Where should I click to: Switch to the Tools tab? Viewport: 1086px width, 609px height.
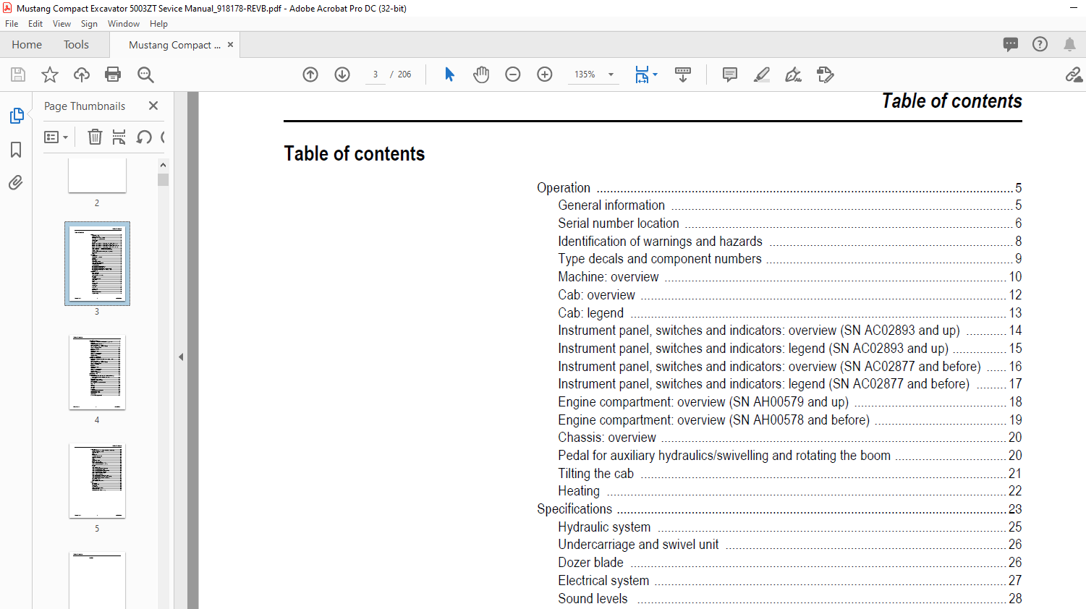pos(76,44)
